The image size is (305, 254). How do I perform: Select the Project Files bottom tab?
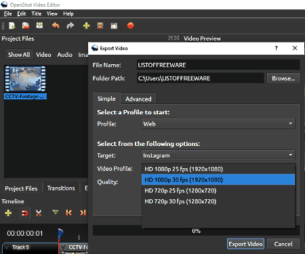tap(21, 188)
